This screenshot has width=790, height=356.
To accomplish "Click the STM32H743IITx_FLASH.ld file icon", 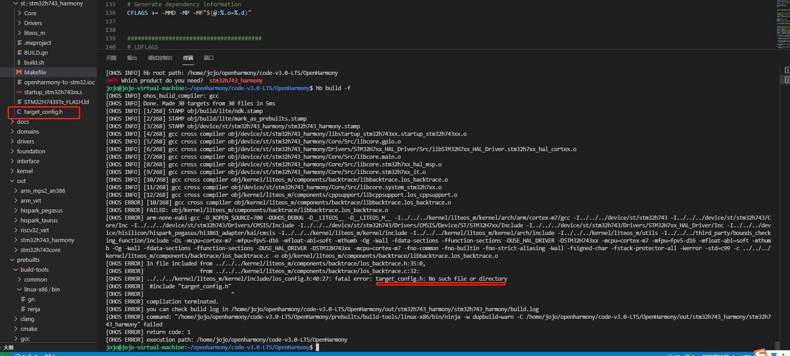I will [19, 102].
